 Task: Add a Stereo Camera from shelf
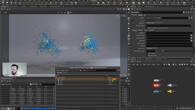[168, 3]
